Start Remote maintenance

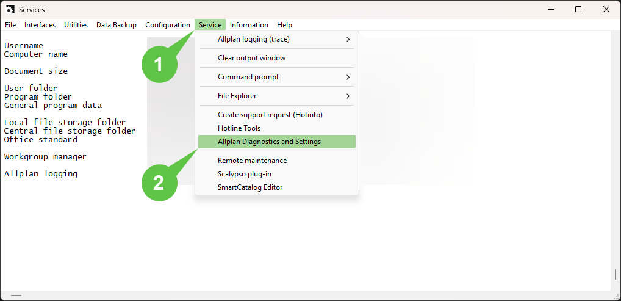tap(277, 161)
